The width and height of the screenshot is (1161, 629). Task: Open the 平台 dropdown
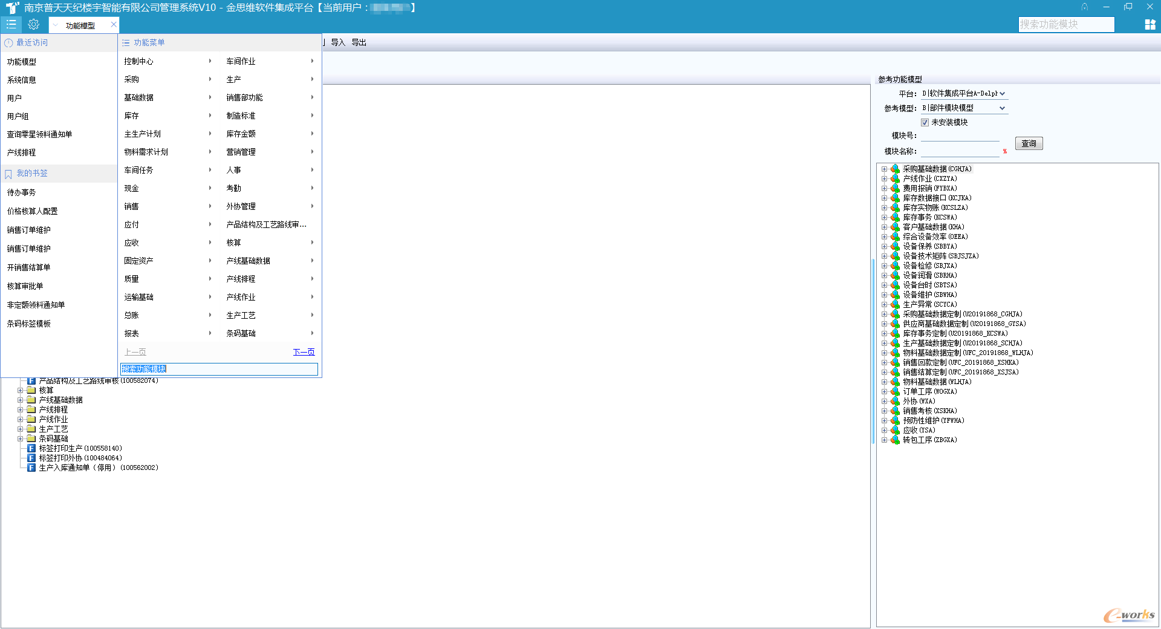[x=1002, y=94]
